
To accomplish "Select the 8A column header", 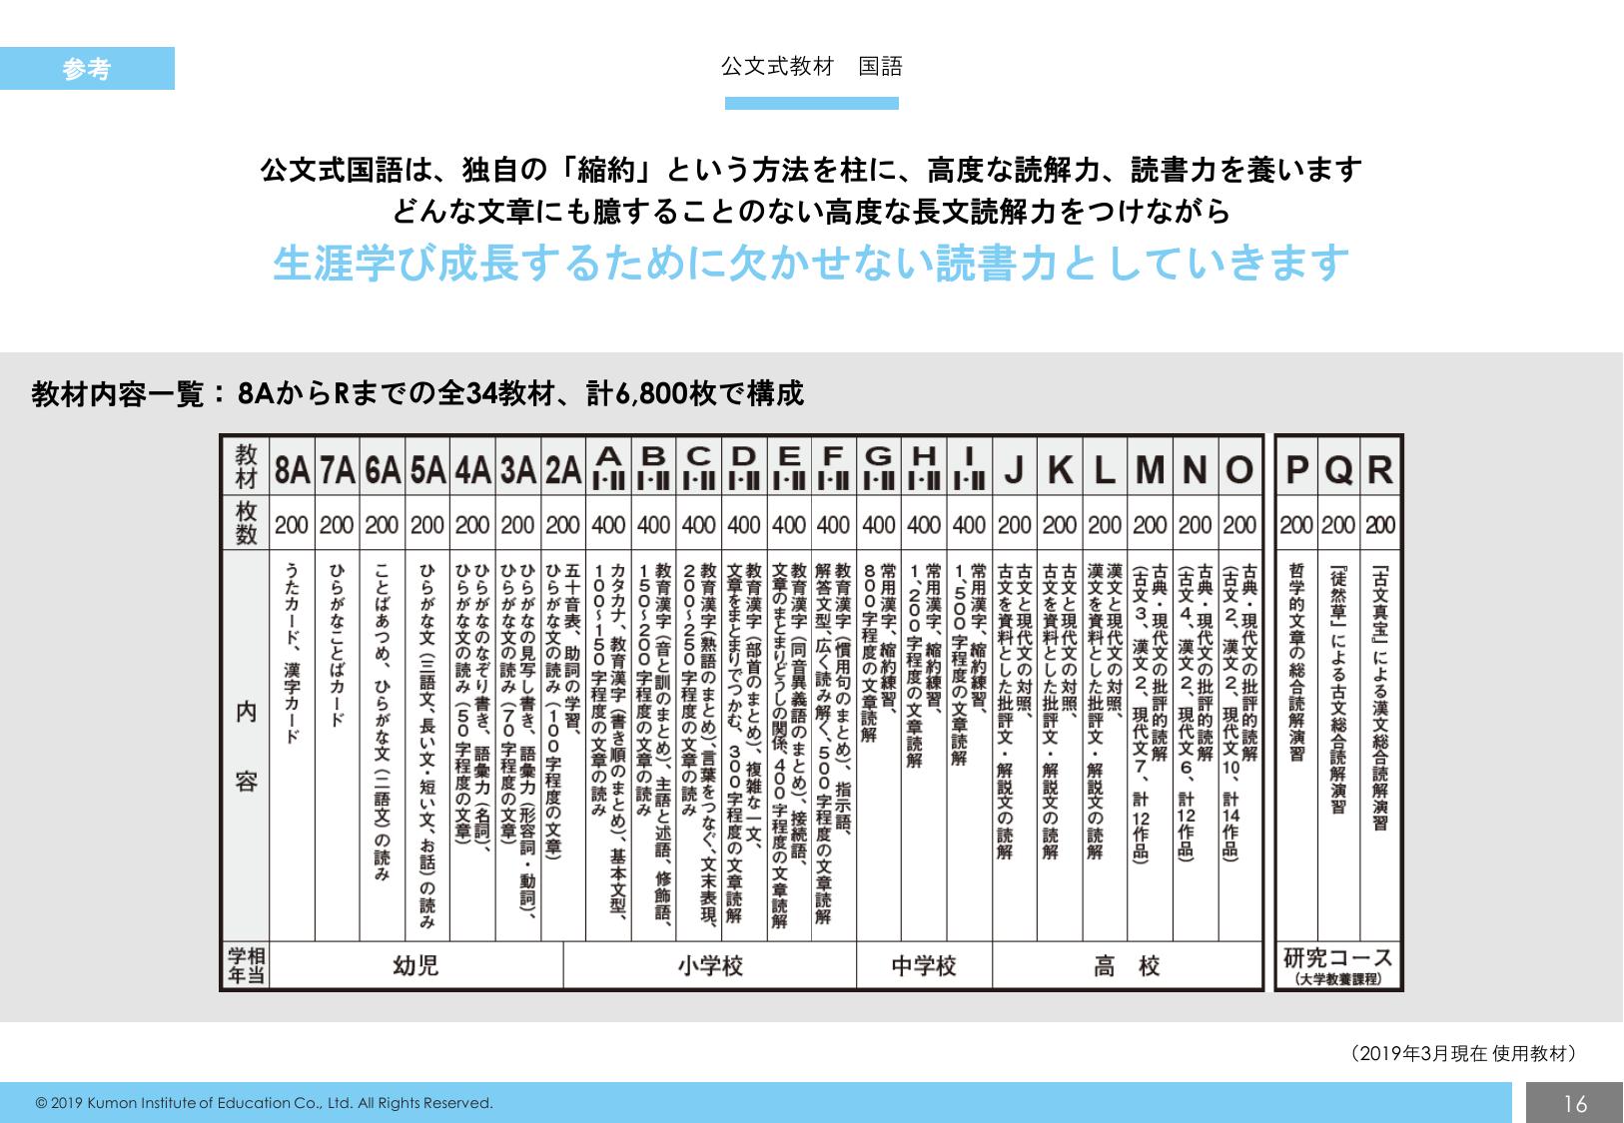I will pyautogui.click(x=292, y=468).
